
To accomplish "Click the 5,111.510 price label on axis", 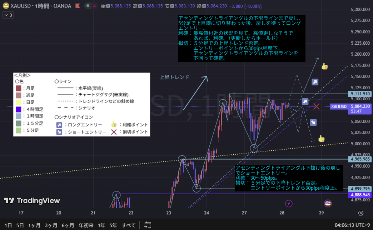I will click(360, 94).
